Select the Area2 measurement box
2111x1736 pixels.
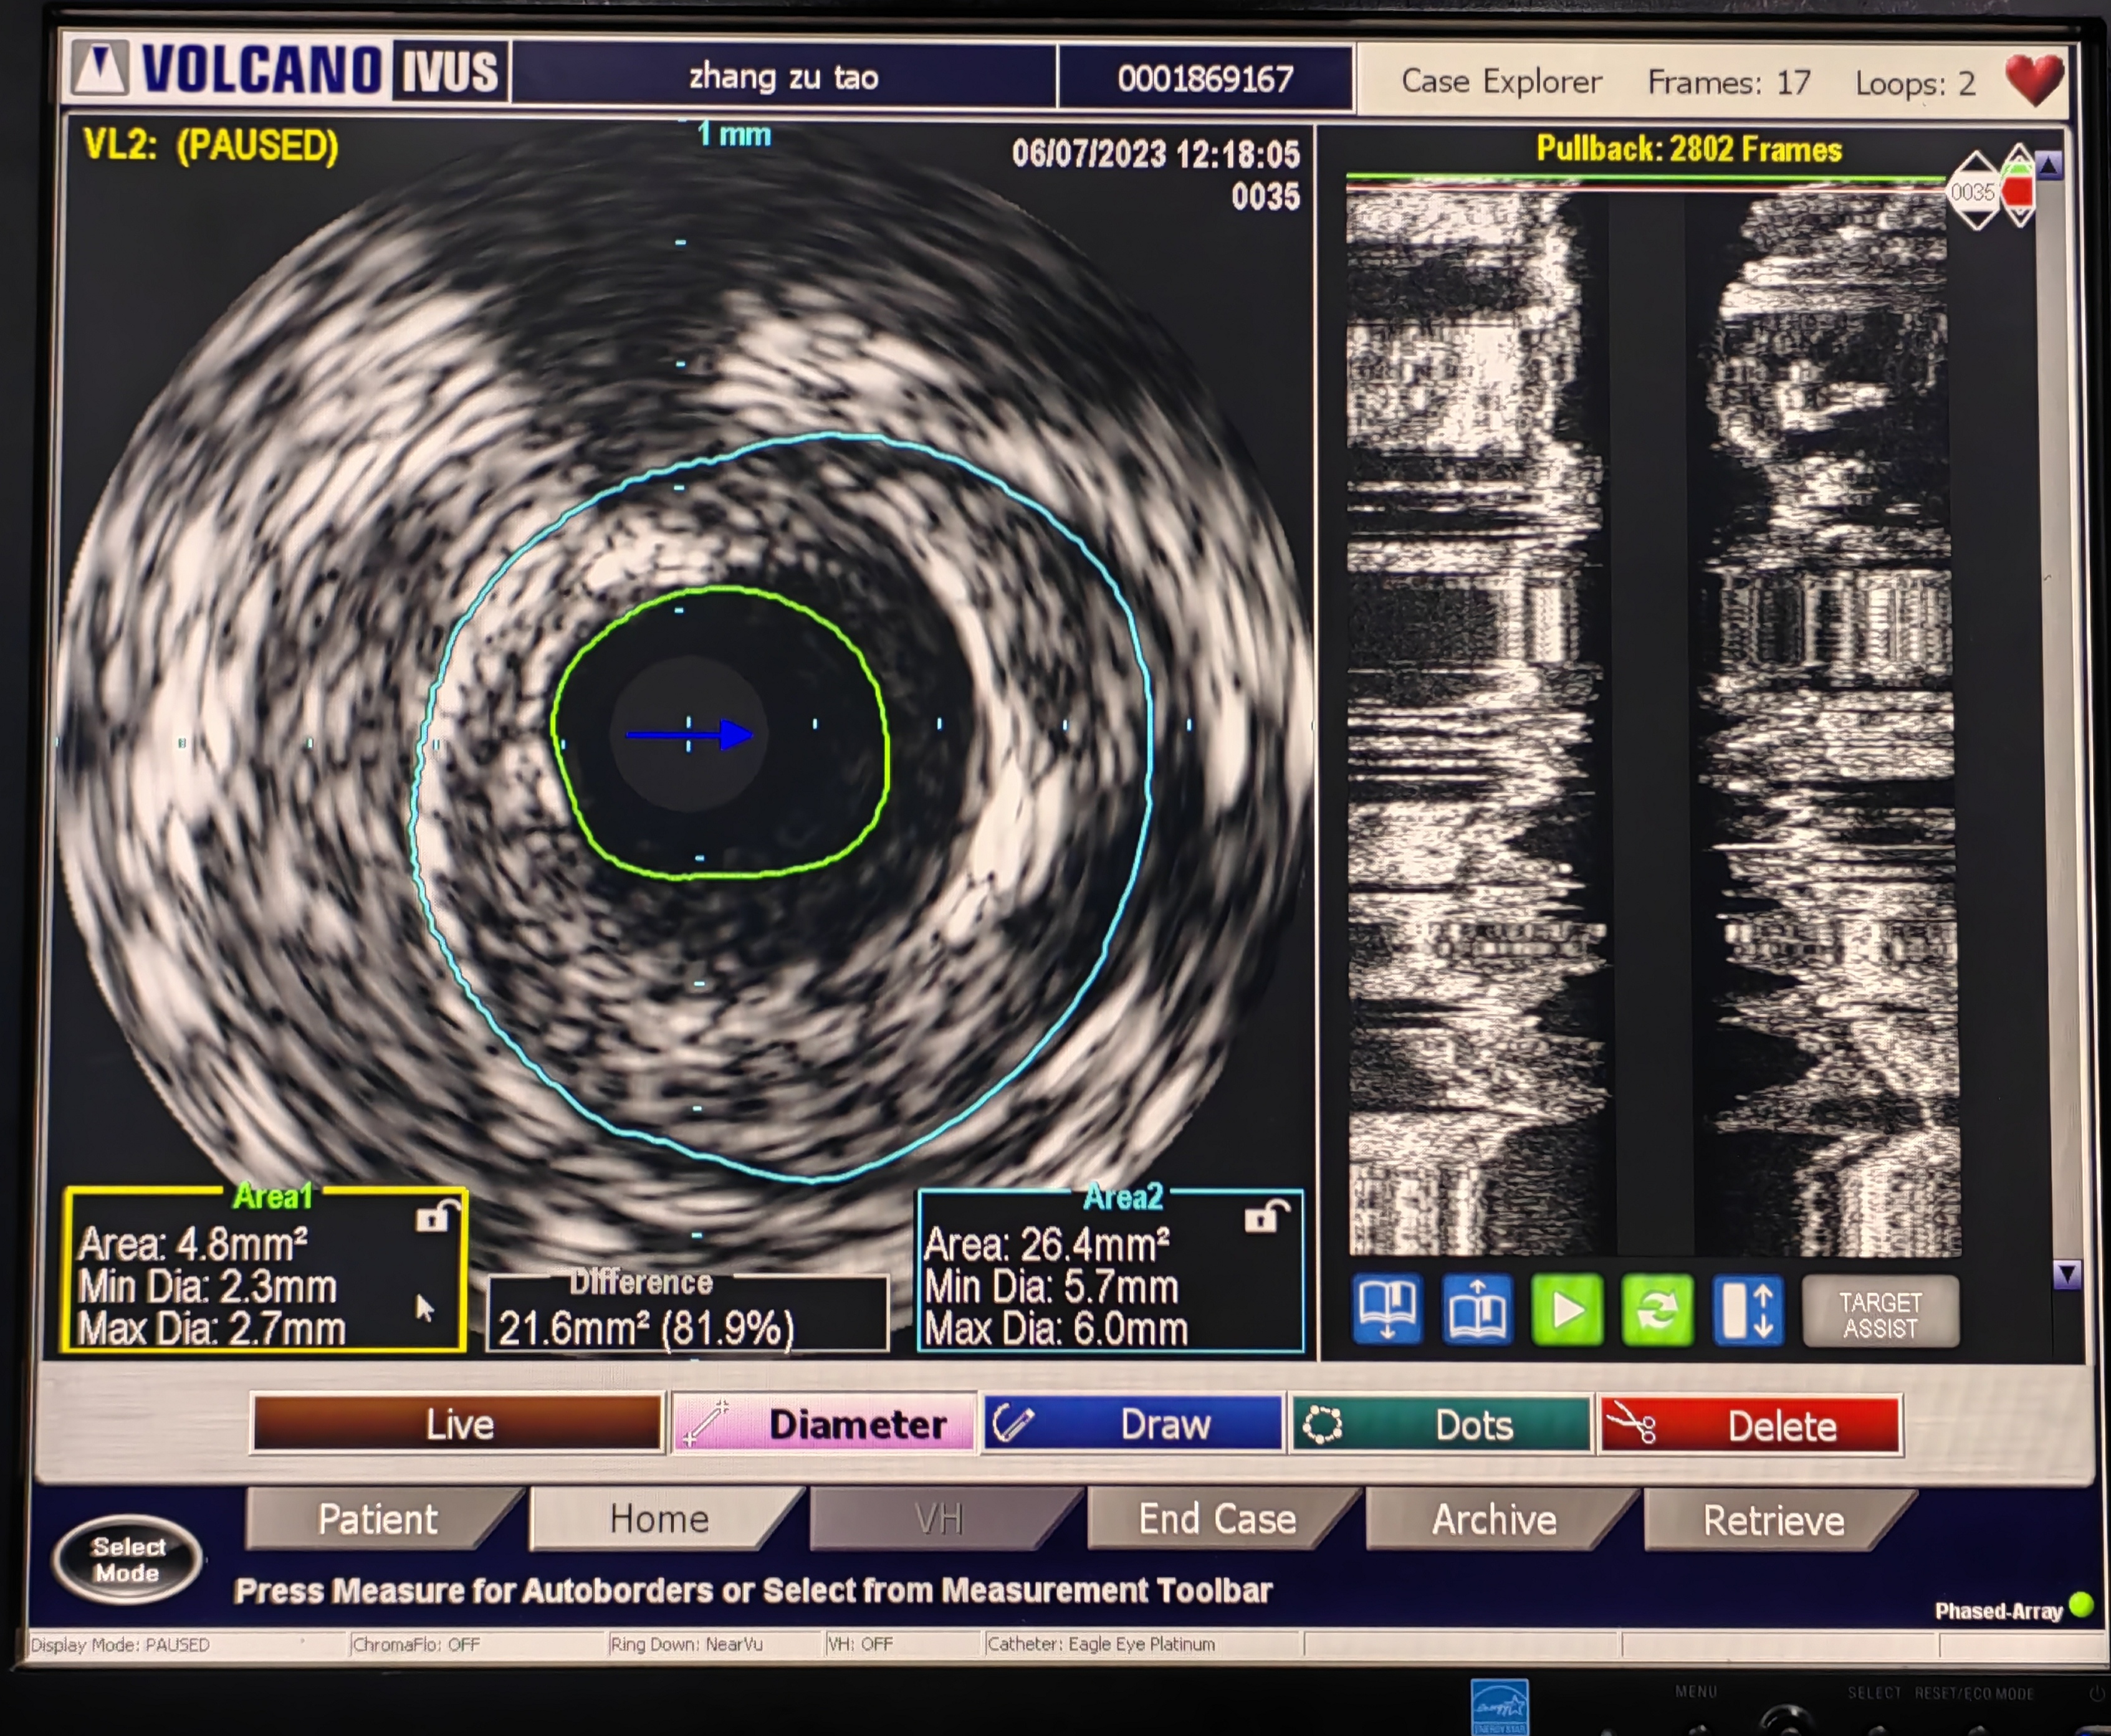[1111, 1272]
